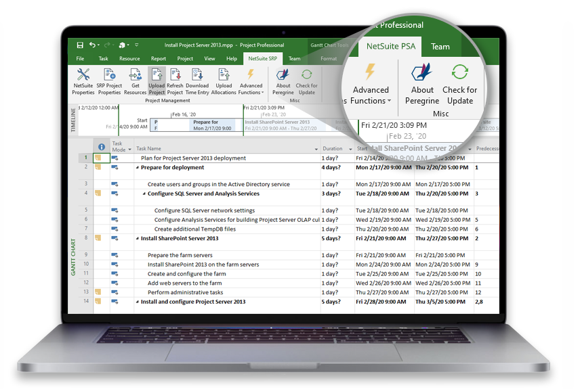The height and width of the screenshot is (389, 580).
Task: Open the Report ribbon tab
Action: point(159,58)
